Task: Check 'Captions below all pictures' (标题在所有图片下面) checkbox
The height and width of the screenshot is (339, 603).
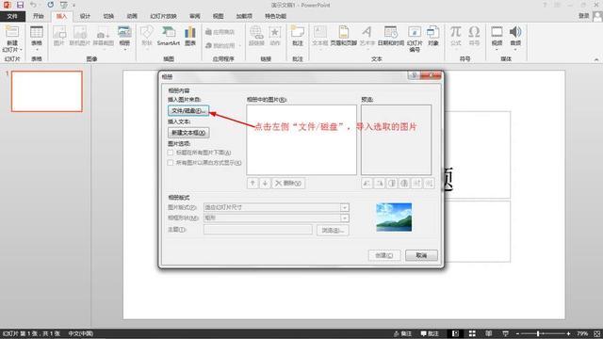Action: 171,153
